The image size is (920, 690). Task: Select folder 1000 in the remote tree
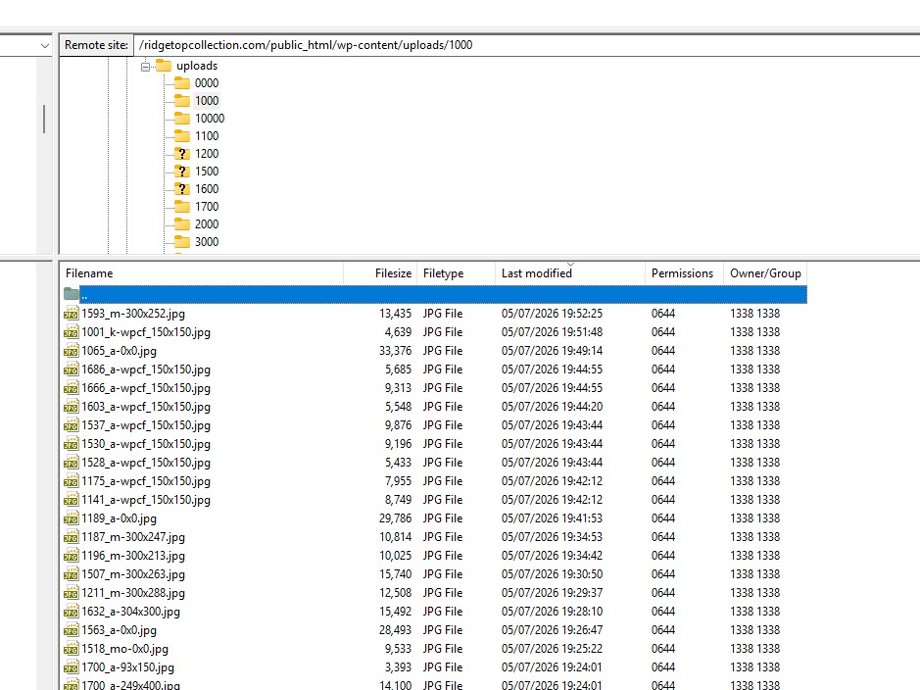(207, 101)
